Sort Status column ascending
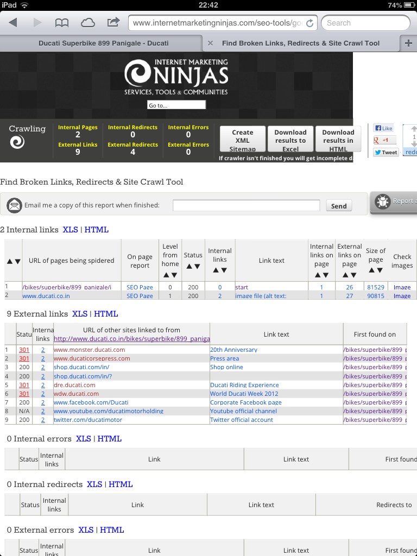 (189, 266)
